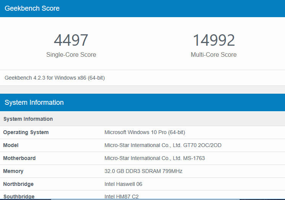Select Microsoft Windows 10 Pro (64-bit) value
Viewport: 285px width, 200px height.
click(x=145, y=132)
